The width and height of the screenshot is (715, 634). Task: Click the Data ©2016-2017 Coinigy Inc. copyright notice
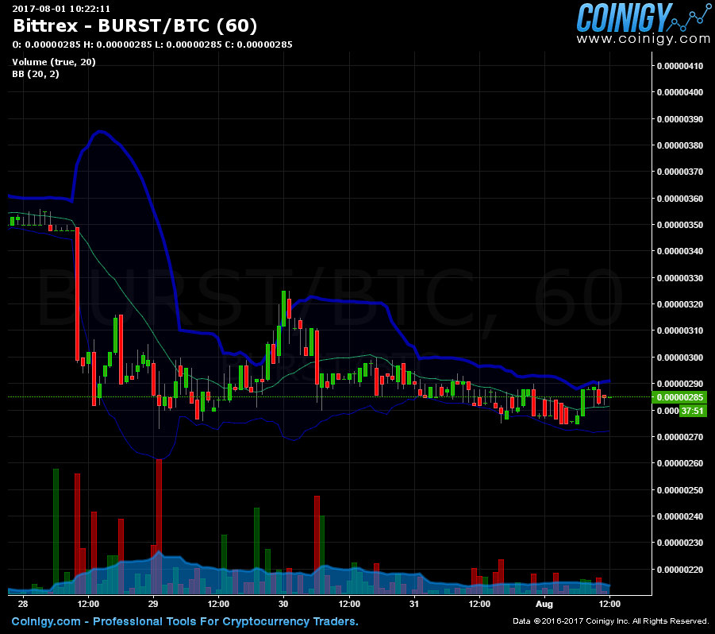pos(611,621)
